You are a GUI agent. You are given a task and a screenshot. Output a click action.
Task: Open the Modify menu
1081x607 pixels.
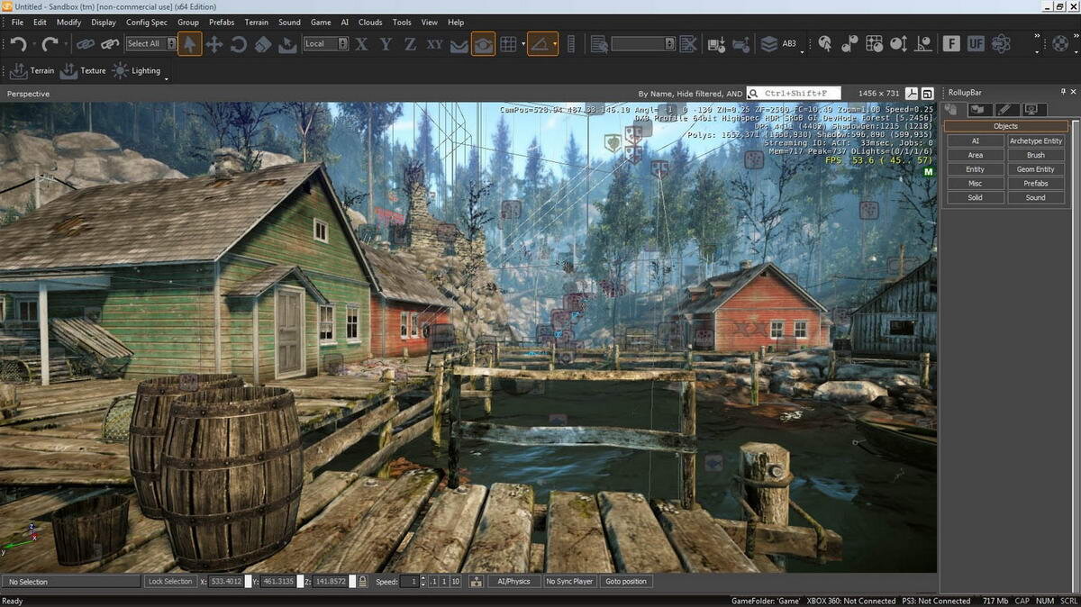pyautogui.click(x=68, y=22)
